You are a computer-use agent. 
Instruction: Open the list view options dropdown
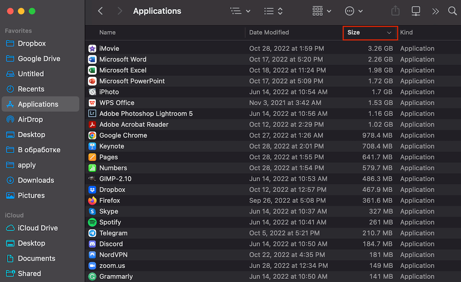pyautogui.click(x=240, y=11)
